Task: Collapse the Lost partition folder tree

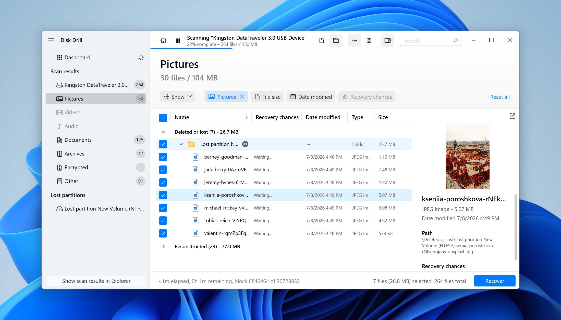Action: pos(181,144)
